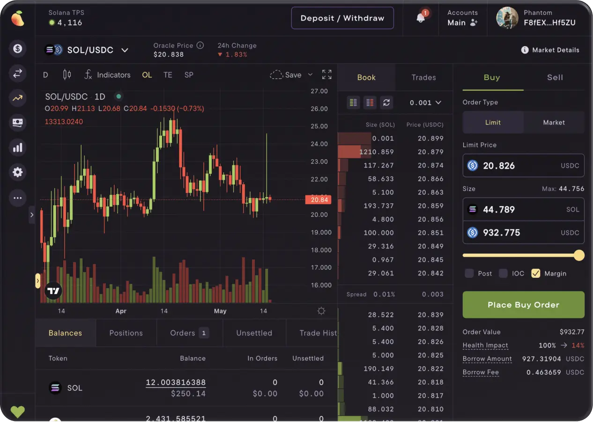Screen dimensions: 593x422
Task: Open the 0.001 grouping dropdown
Action: (x=425, y=102)
